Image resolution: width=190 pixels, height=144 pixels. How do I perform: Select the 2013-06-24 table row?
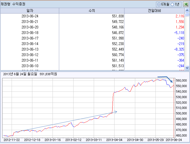[92, 16]
